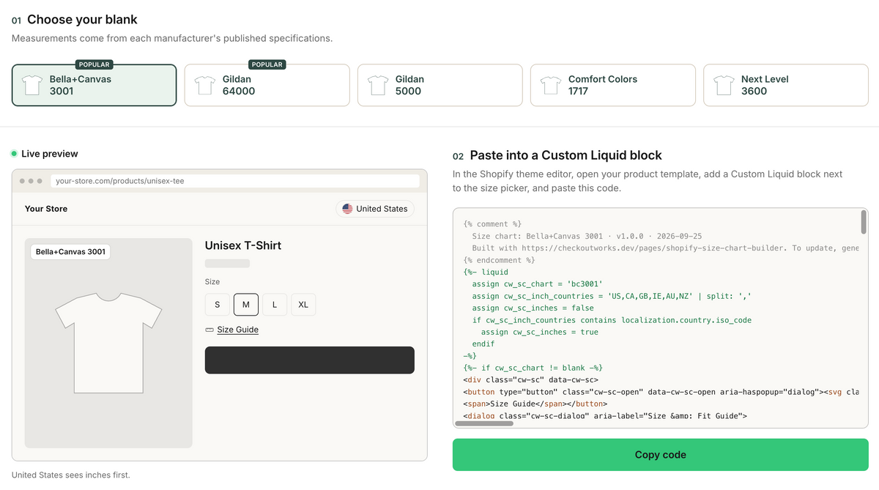
Task: Select the Gildan 64000 blank card
Action: 267,85
